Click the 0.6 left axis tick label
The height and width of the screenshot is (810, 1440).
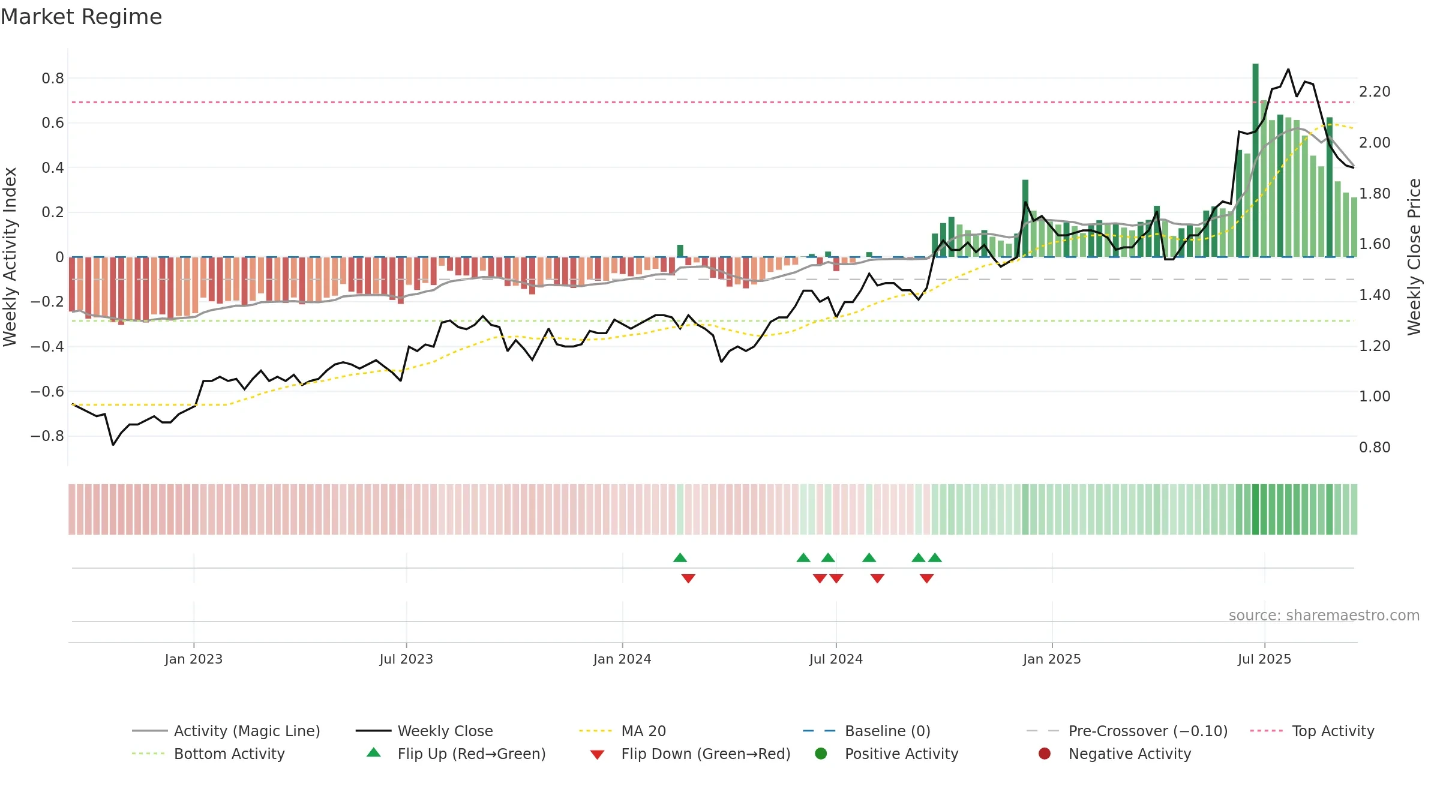(53, 123)
